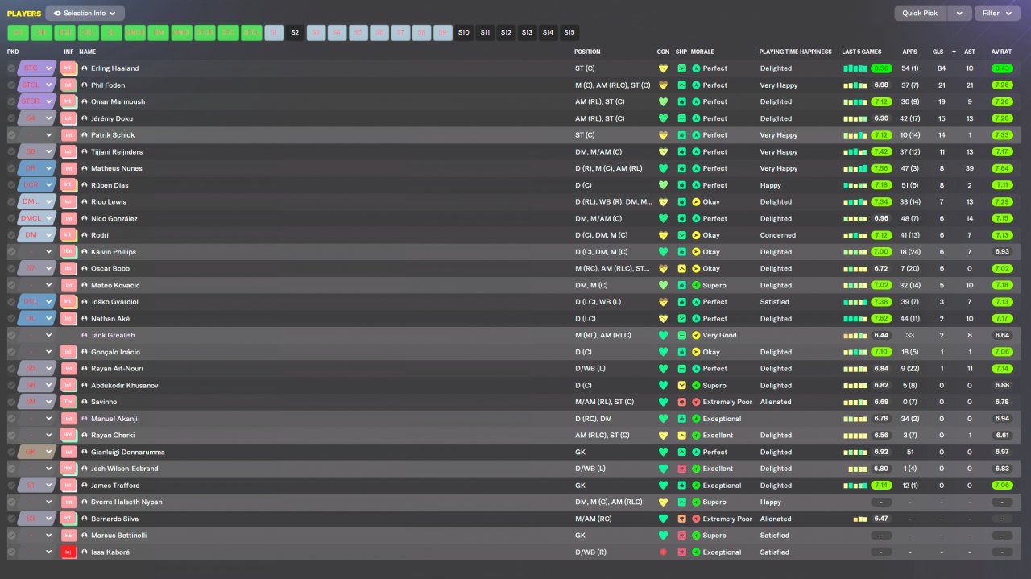Select the S10 substitute slot tab
Image resolution: width=1031 pixels, height=579 pixels.
point(463,33)
